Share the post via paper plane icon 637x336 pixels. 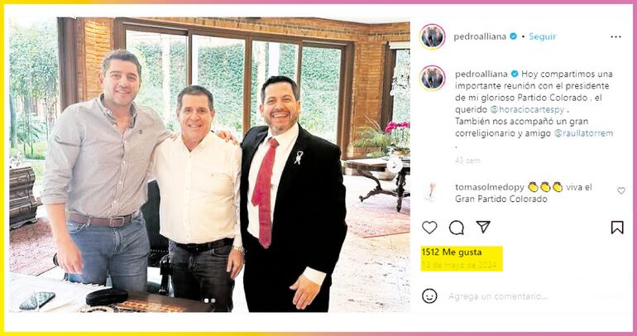pos(483,227)
